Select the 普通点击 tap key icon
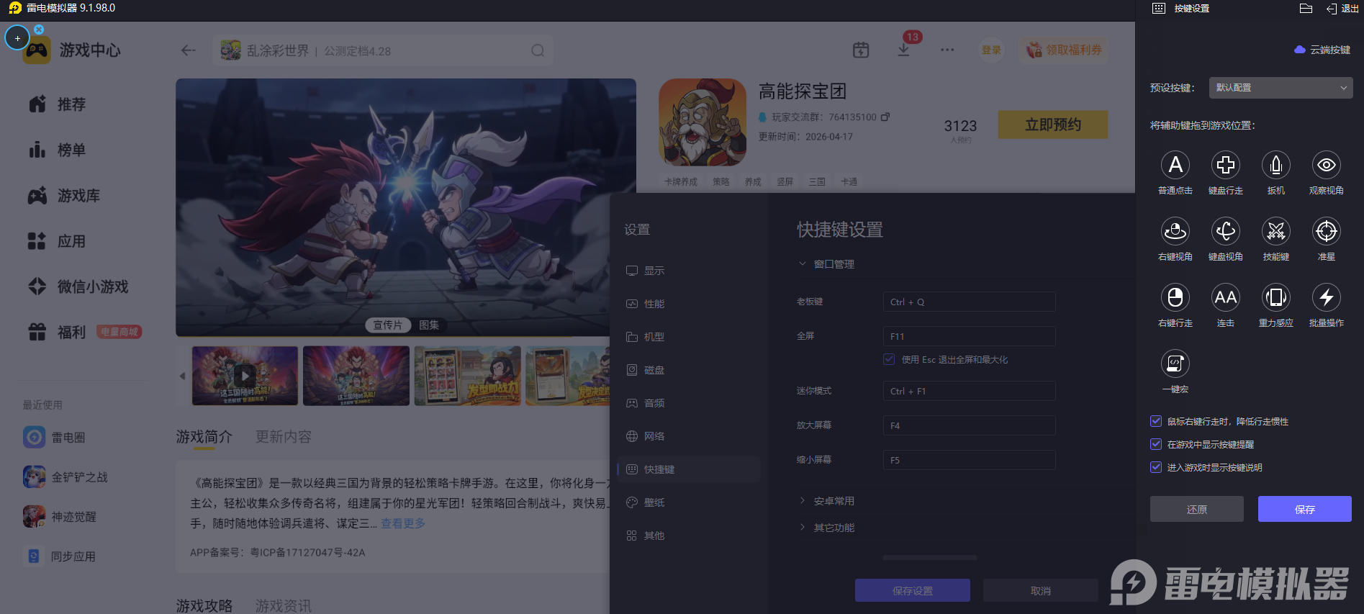Viewport: 1364px width, 614px height. click(1175, 166)
